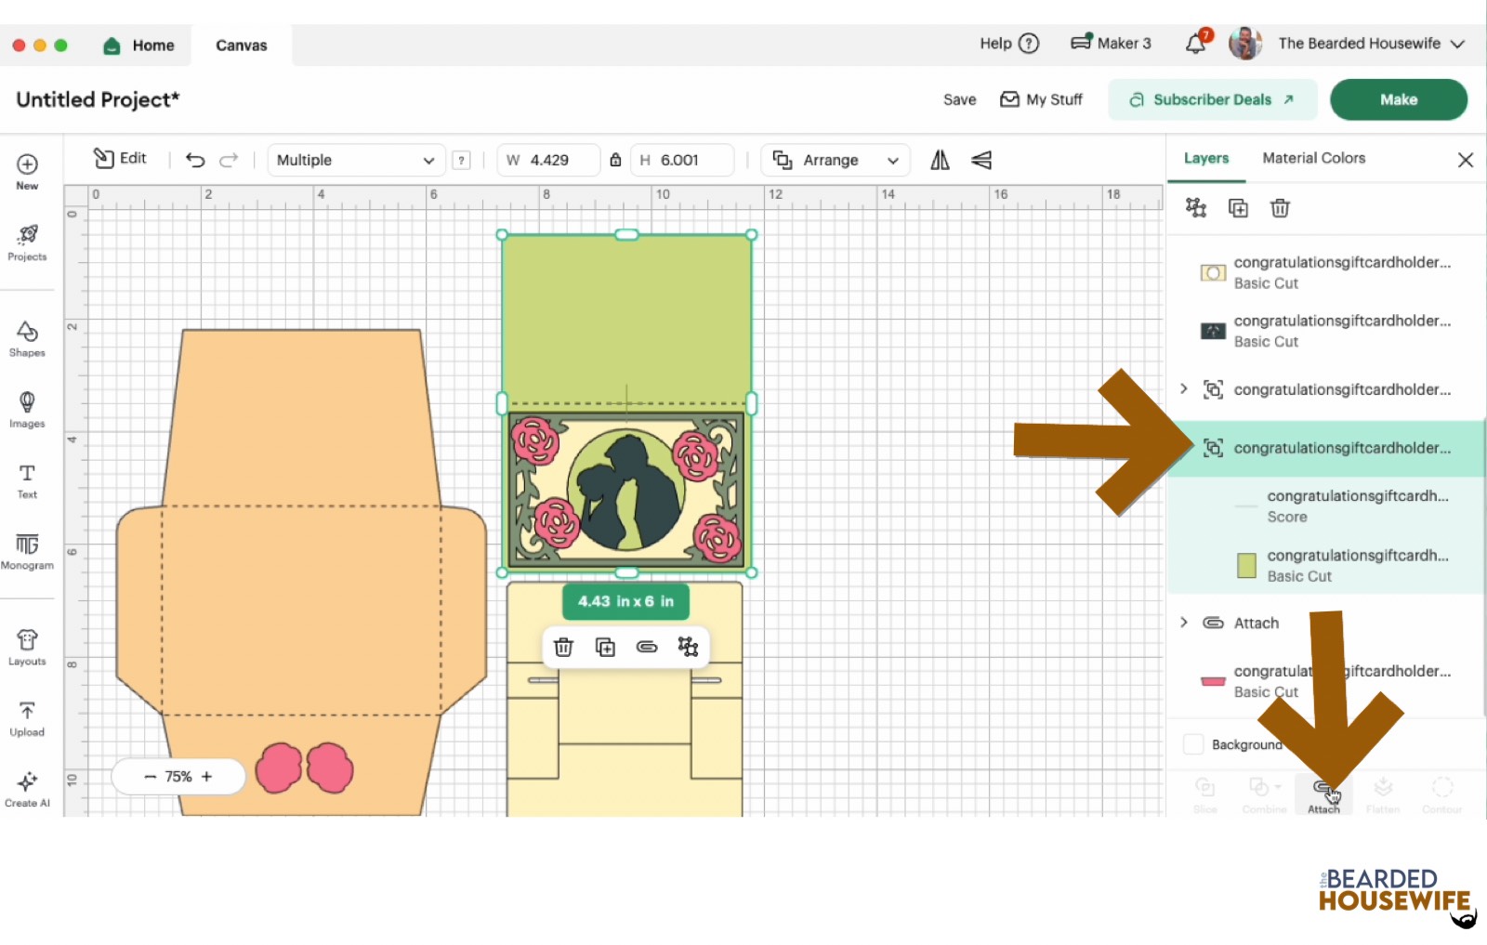This screenshot has width=1487, height=945.
Task: Open the Multiple operation dropdown
Action: click(355, 160)
